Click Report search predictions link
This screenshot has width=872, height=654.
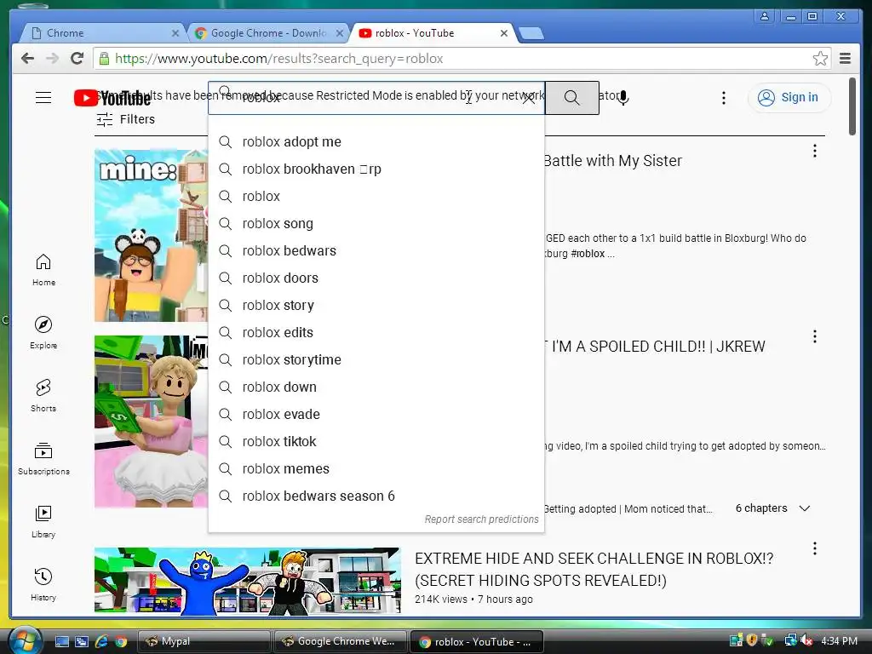(x=482, y=519)
